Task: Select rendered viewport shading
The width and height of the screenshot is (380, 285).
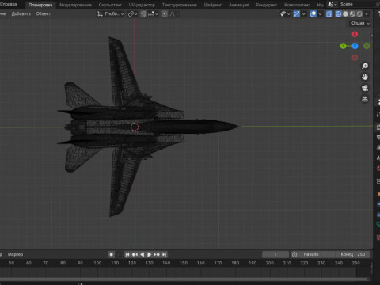Action: point(359,14)
